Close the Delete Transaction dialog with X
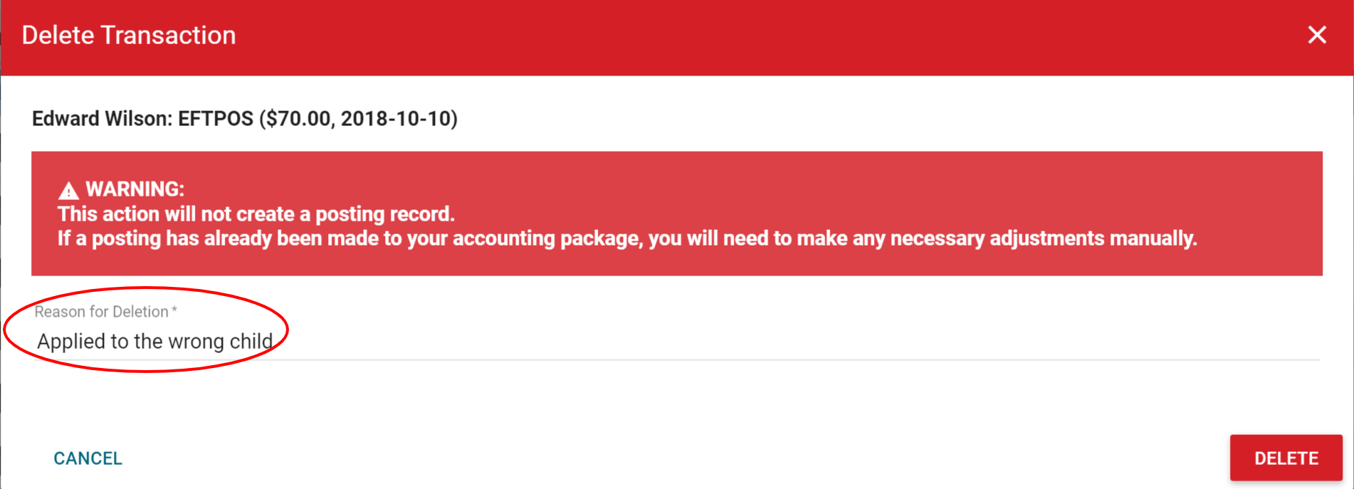 coord(1316,35)
